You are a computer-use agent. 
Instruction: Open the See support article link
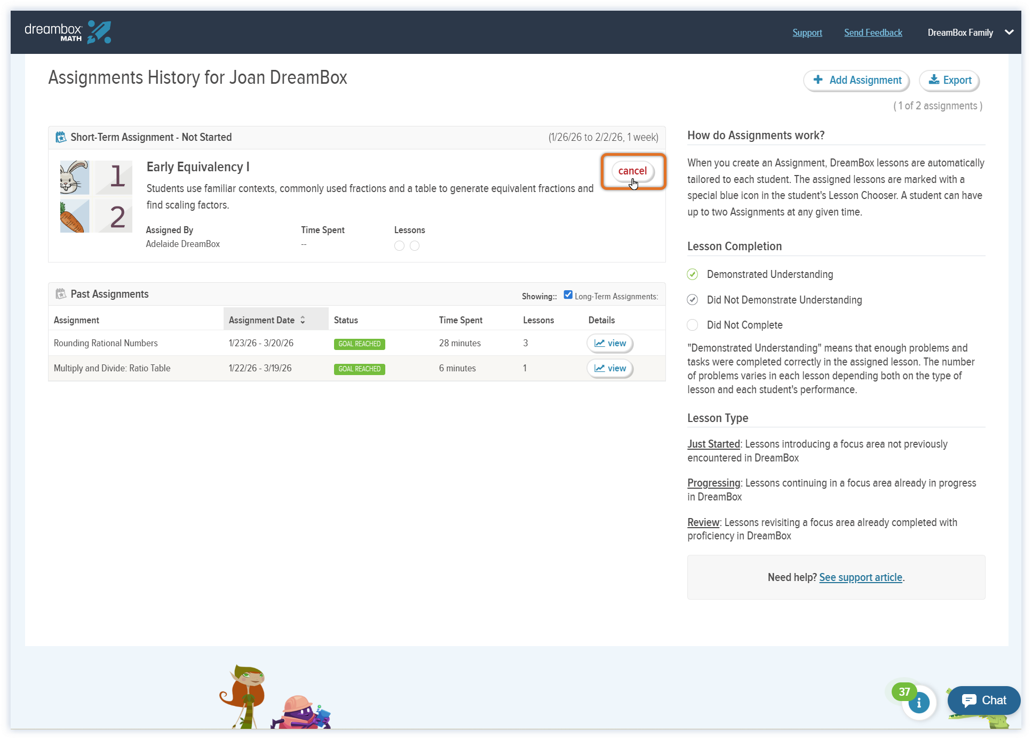(x=860, y=577)
